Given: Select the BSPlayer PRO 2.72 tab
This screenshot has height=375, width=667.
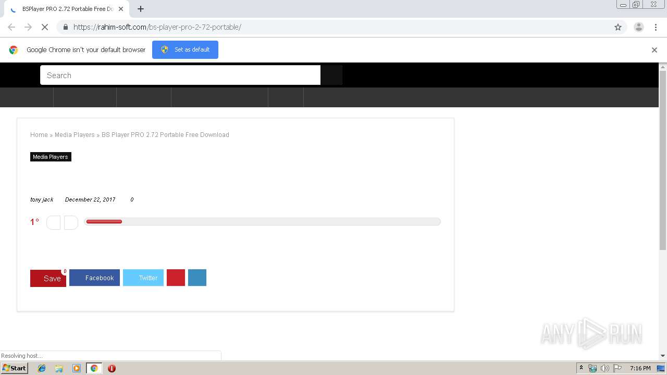Looking at the screenshot, I should pos(67,9).
